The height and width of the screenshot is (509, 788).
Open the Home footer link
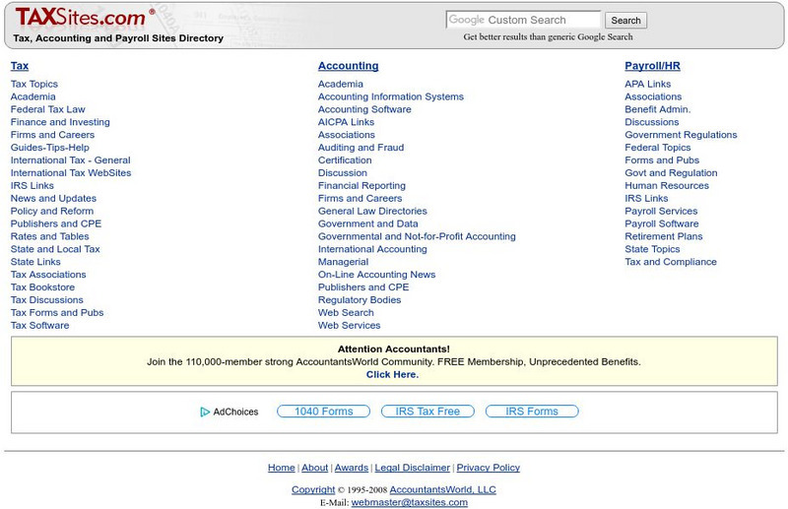click(x=282, y=468)
